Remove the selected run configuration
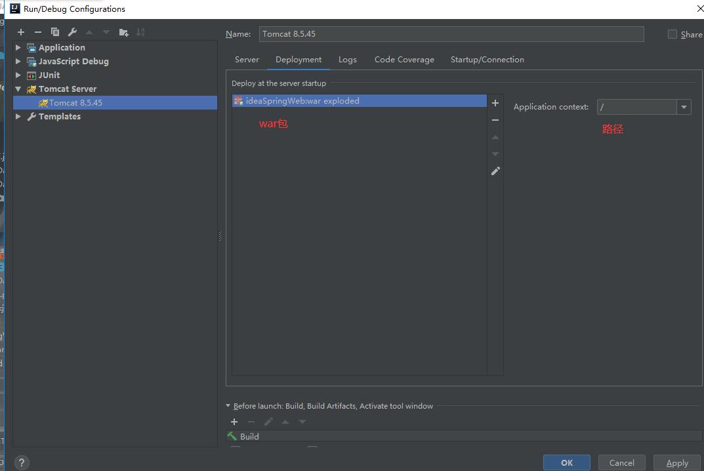 [37, 32]
